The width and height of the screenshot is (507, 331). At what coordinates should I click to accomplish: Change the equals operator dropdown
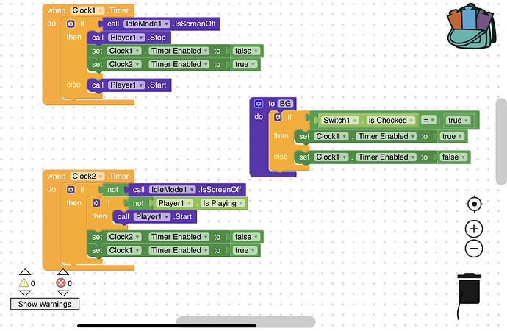(429, 121)
